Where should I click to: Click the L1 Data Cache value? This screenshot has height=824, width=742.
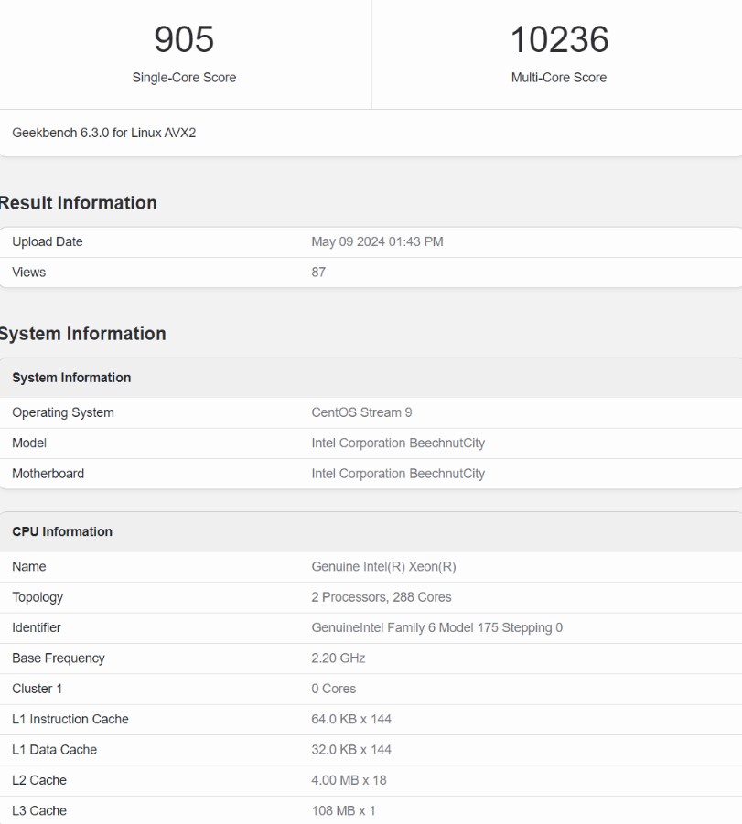(352, 750)
